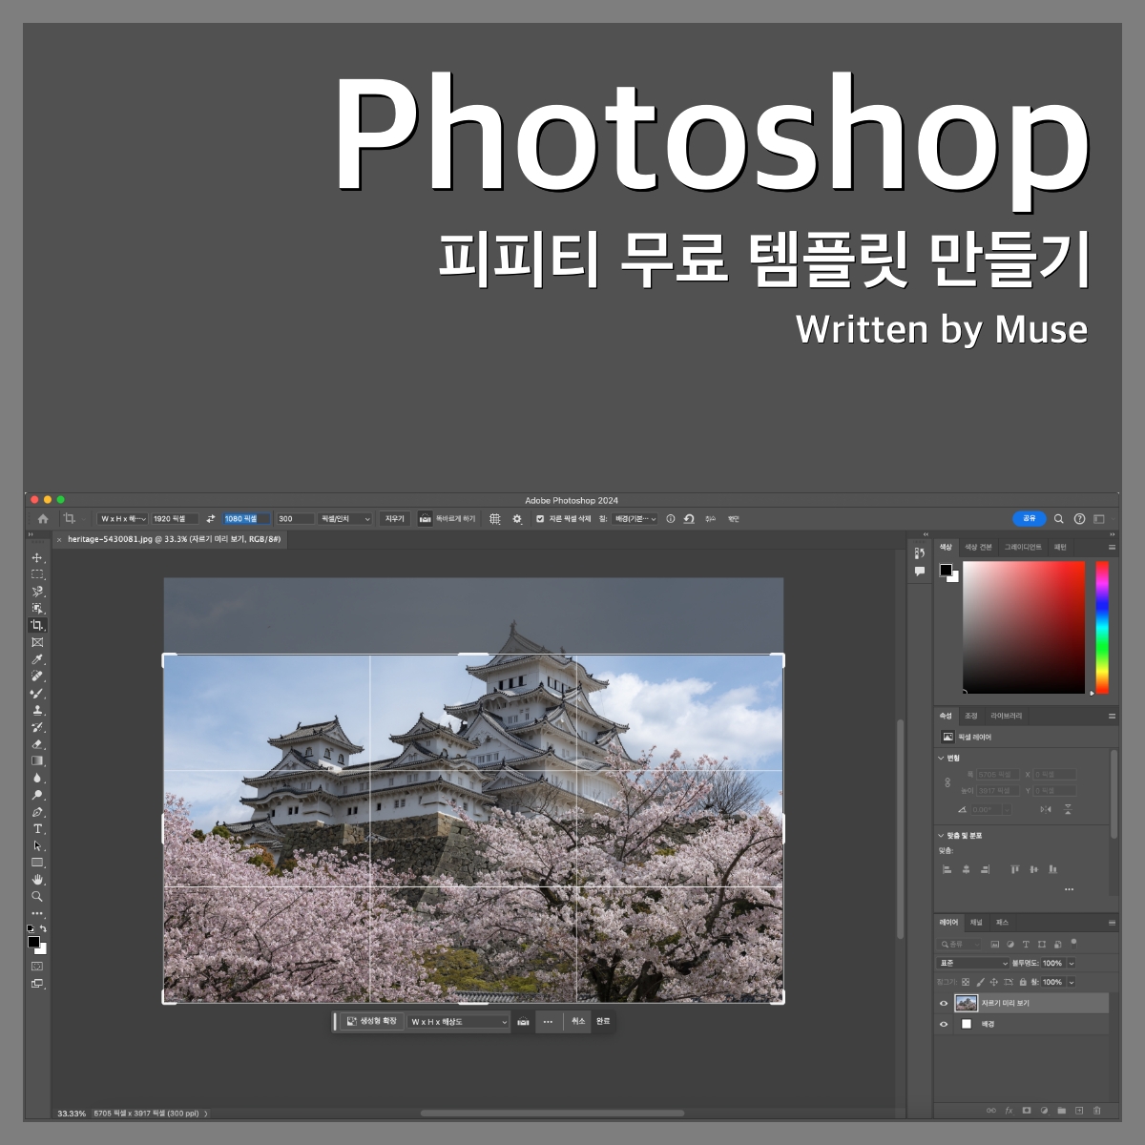Screen dimensions: 1145x1145
Task: Switch to the 패스 tab
Action: (1002, 923)
